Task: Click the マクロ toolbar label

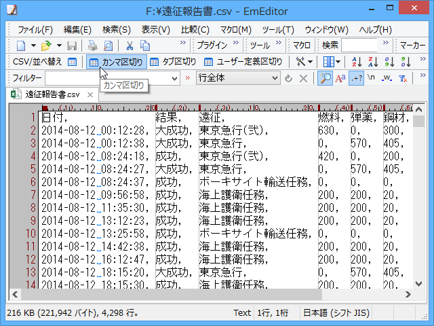Action: (302, 46)
